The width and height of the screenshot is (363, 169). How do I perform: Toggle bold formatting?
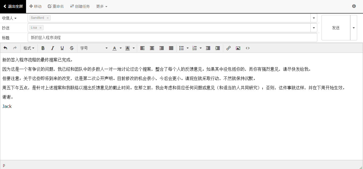coord(43,48)
